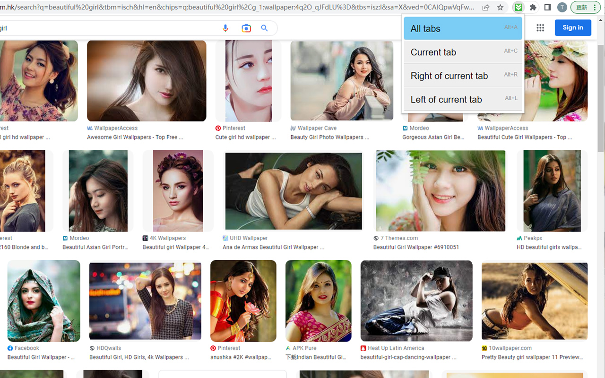The width and height of the screenshot is (605, 378).
Task: Choose Right of current tab option
Action: click(x=449, y=76)
